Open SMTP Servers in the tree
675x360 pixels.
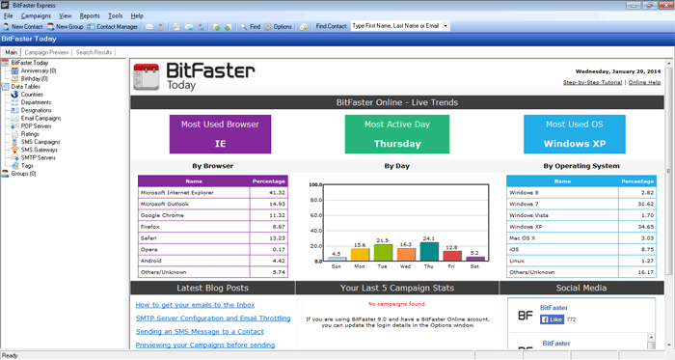39,157
